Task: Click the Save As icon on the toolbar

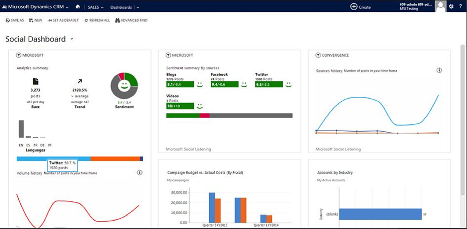Action: coord(7,20)
